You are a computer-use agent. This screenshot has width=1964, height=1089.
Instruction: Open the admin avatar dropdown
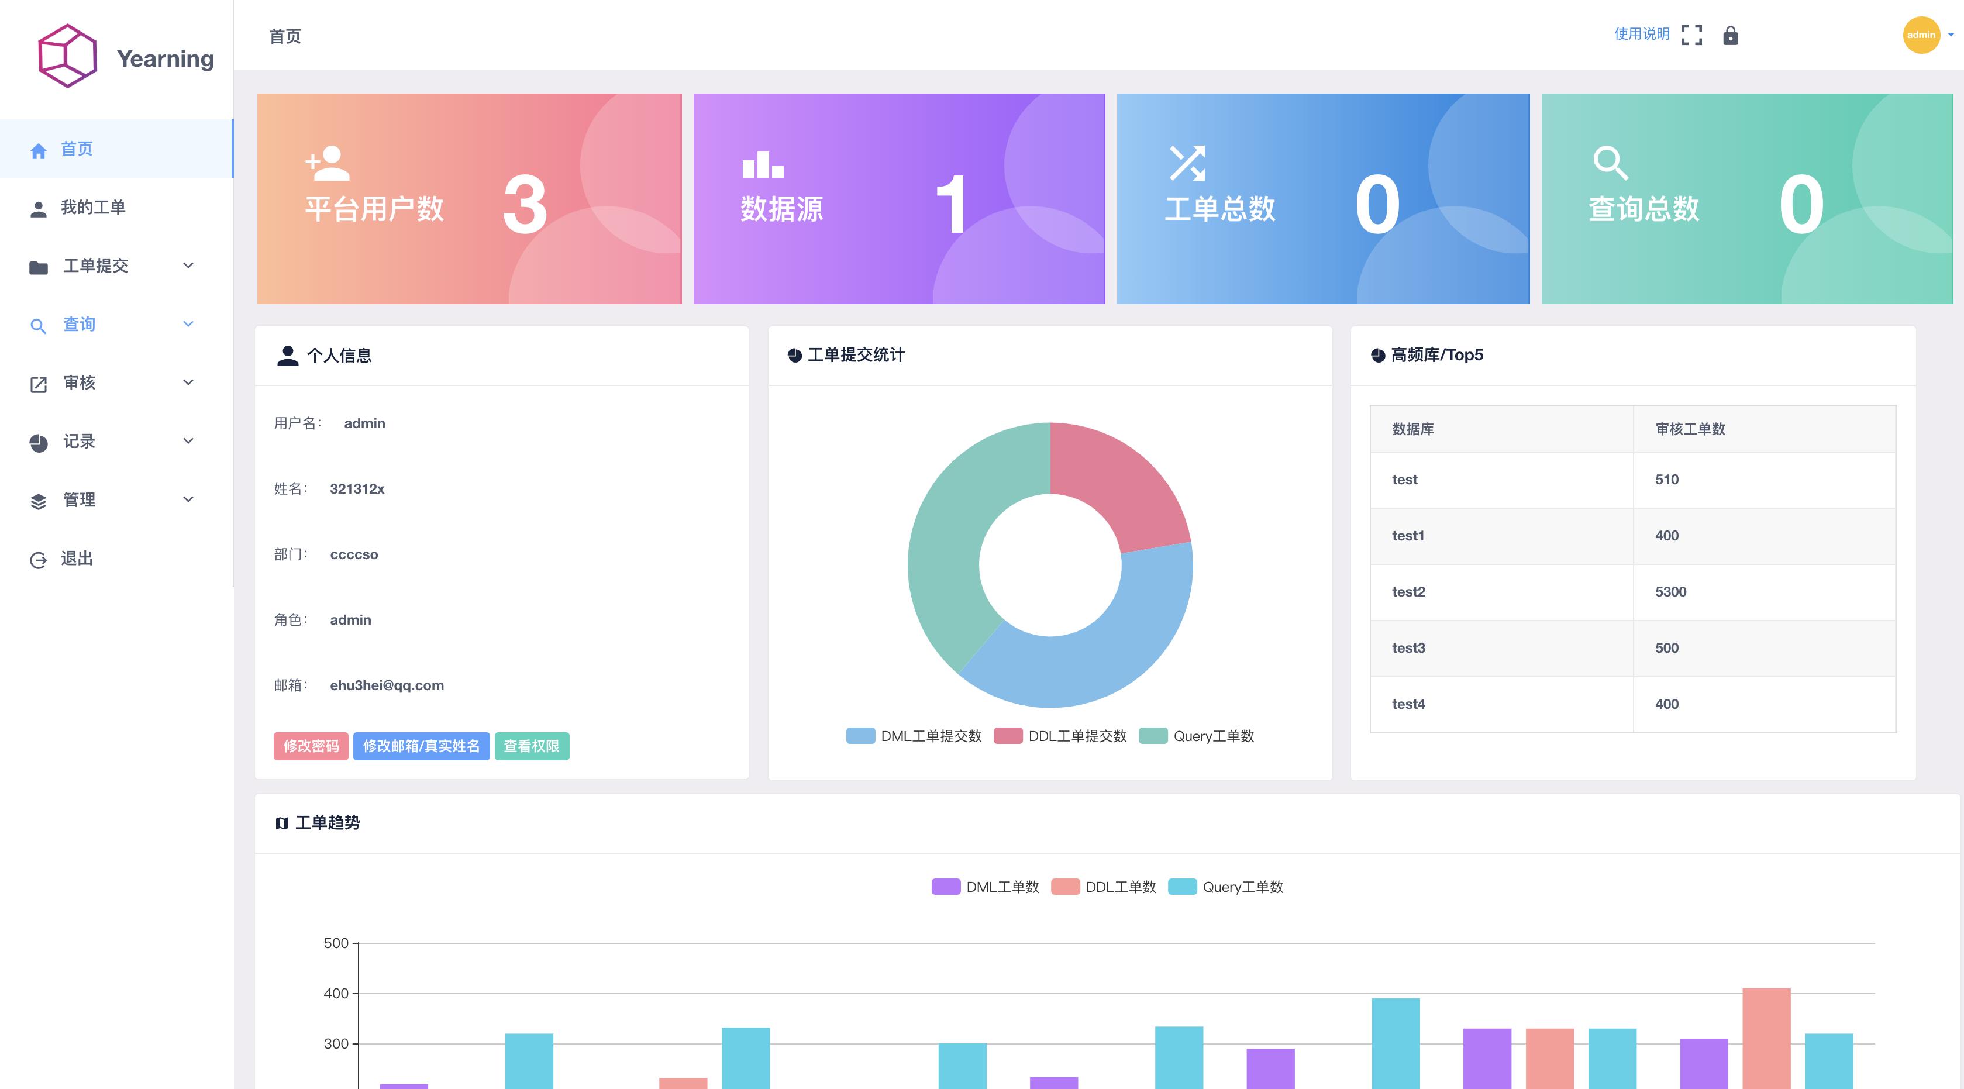1922,35
